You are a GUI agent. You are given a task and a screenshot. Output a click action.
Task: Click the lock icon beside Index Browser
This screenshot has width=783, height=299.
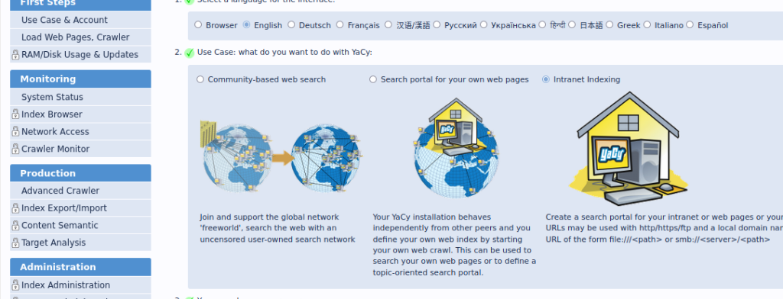15,114
